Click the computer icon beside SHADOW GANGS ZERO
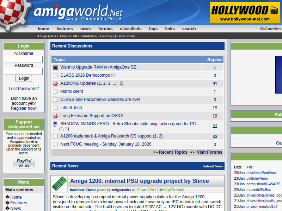282x211 pixels. (55, 124)
